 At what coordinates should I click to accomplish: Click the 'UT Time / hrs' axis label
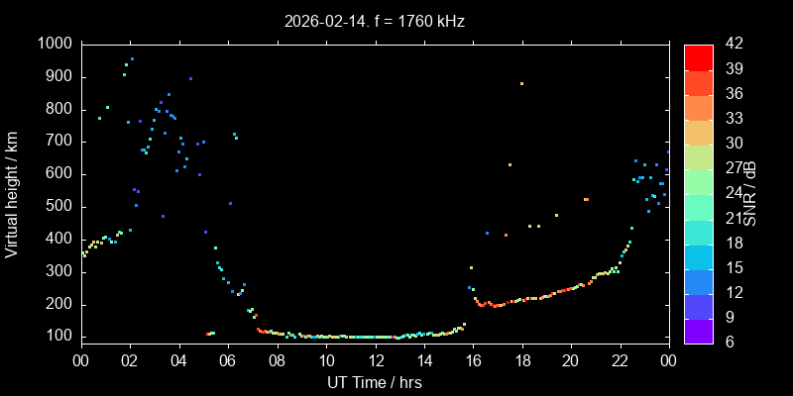tap(375, 381)
